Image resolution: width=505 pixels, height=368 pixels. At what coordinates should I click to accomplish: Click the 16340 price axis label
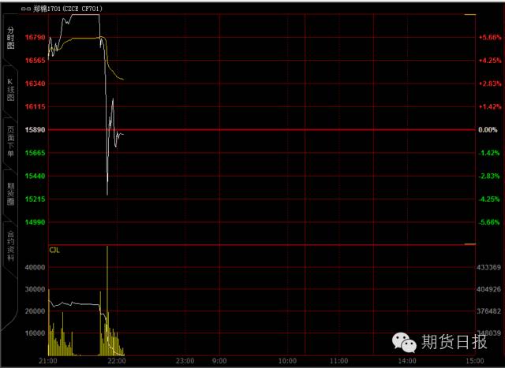point(35,84)
